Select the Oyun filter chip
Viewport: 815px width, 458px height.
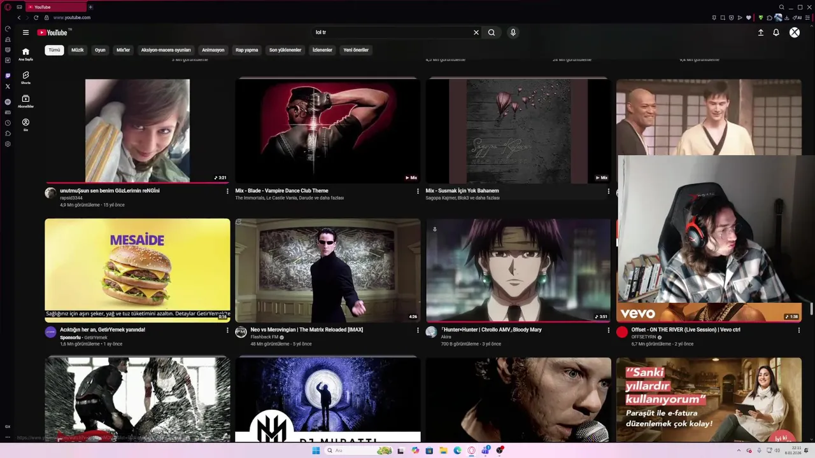pos(100,50)
